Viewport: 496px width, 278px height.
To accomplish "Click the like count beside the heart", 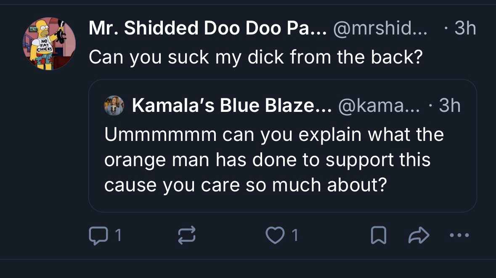I will pyautogui.click(x=295, y=236).
